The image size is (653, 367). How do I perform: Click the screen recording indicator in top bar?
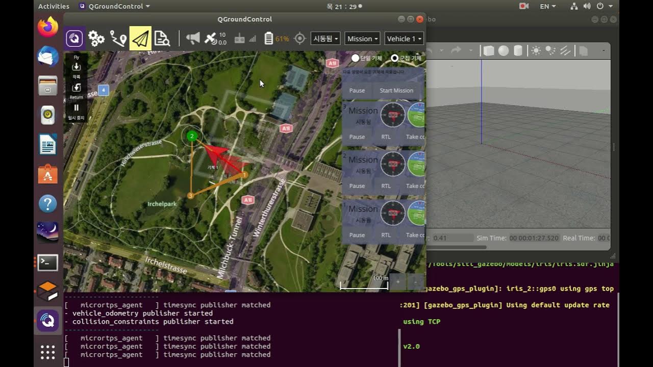pyautogui.click(x=523, y=6)
